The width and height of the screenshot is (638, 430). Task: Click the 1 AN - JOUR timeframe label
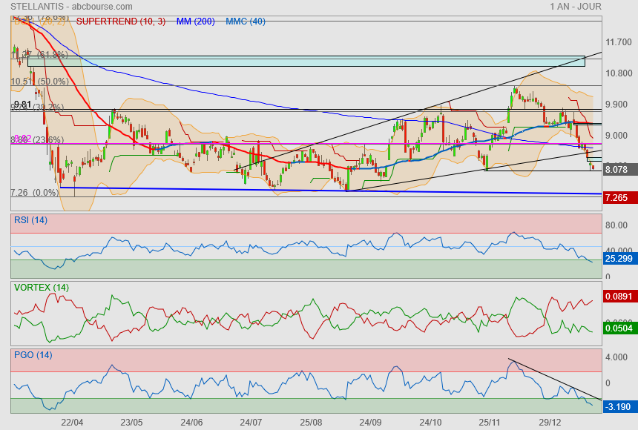click(x=576, y=7)
